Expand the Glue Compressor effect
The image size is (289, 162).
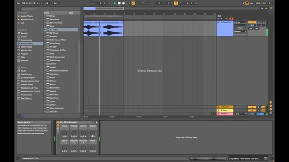click(45, 57)
